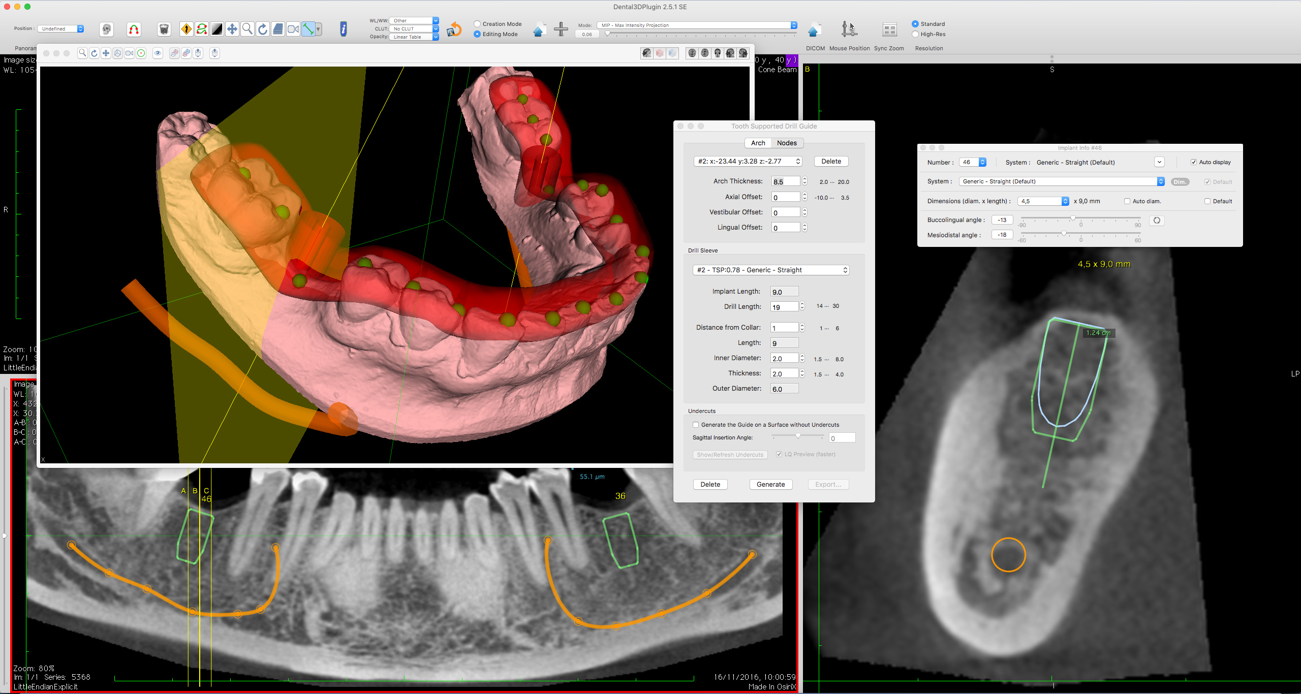1301x694 pixels.
Task: Select the yellow diamond arrow tool
Action: coord(187,29)
